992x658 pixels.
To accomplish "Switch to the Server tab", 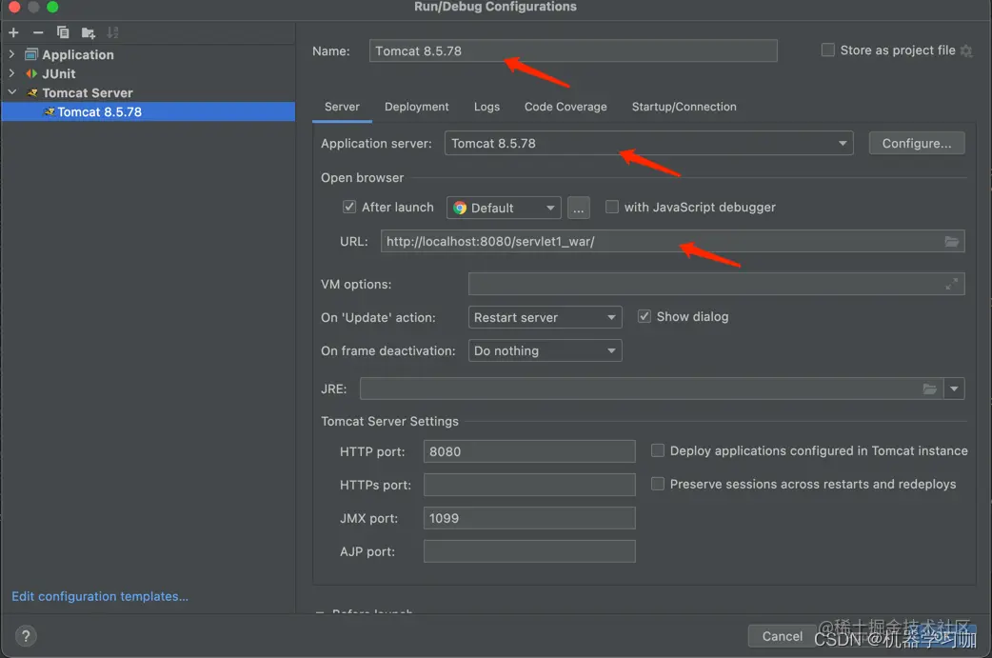I will 342,107.
